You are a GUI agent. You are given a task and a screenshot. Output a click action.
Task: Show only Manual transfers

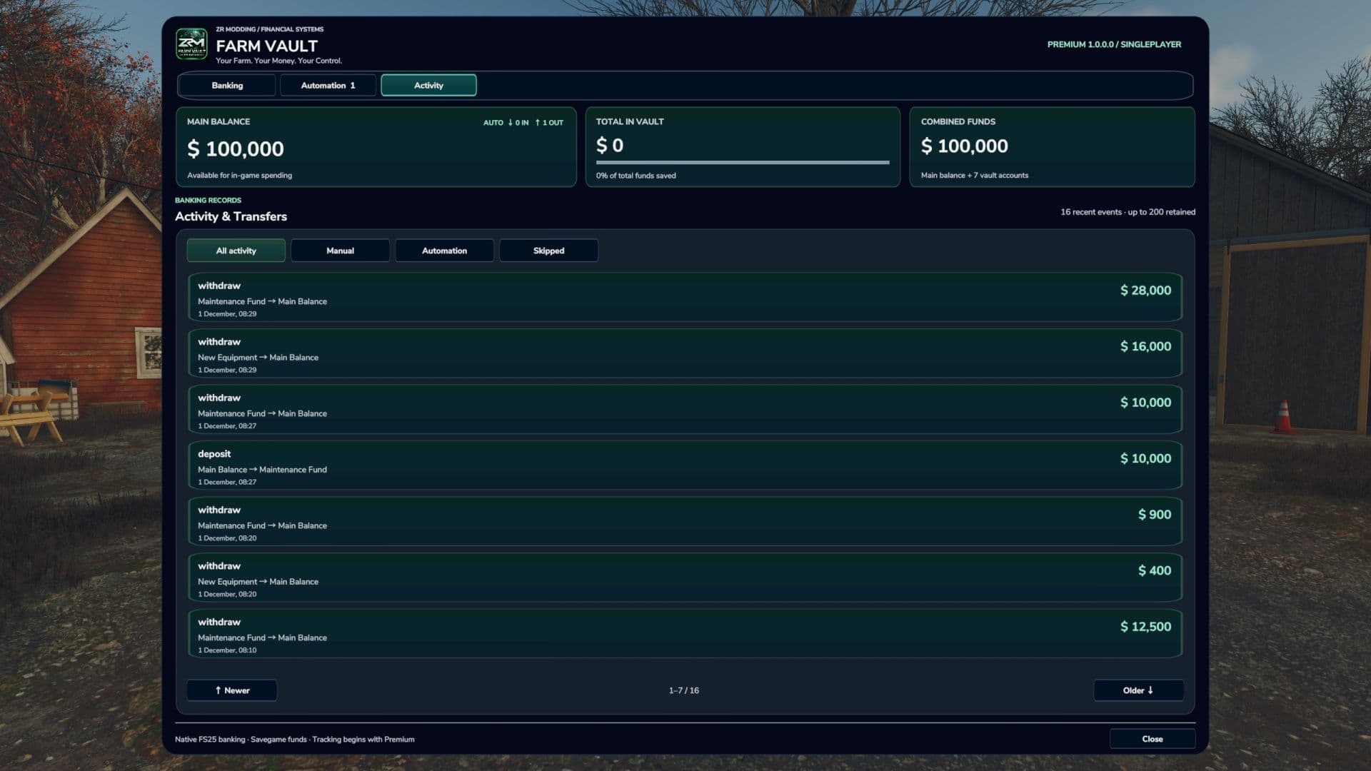[x=340, y=251]
